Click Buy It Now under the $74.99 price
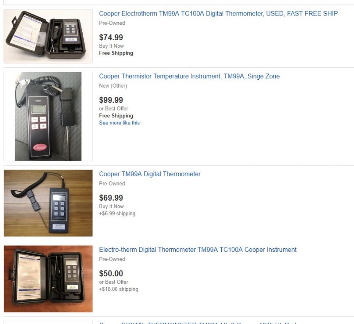 click(112, 46)
